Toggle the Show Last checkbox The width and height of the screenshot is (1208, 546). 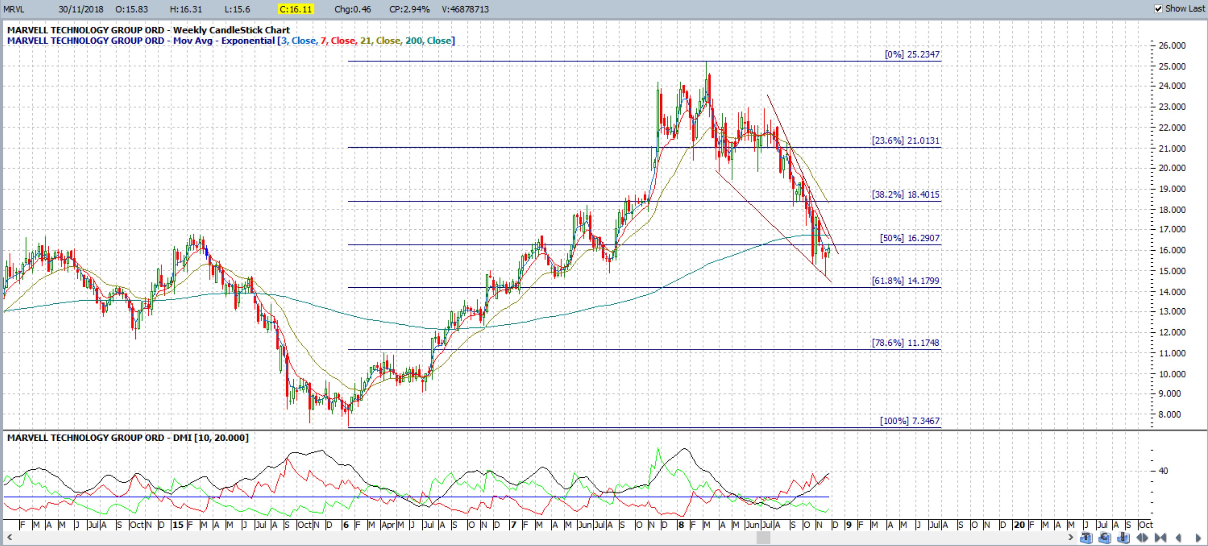point(1158,9)
